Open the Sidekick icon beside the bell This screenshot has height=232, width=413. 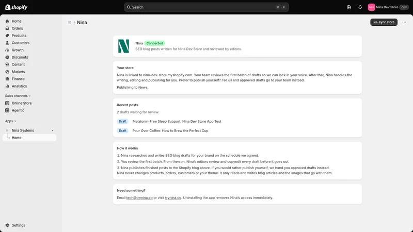click(x=349, y=7)
